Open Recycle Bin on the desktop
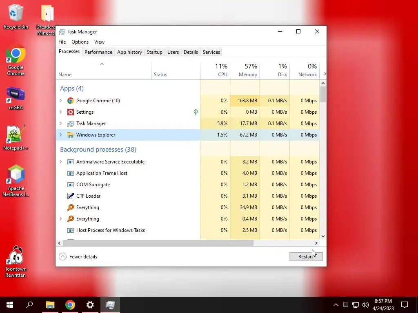 16,16
